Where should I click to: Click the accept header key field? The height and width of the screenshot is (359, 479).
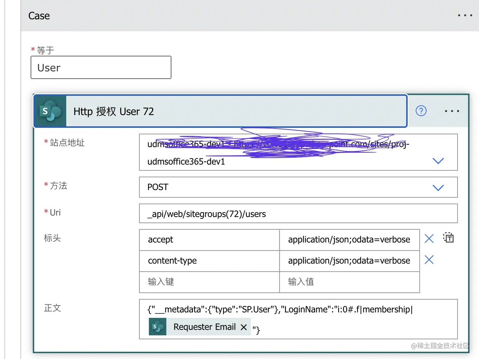(x=209, y=240)
